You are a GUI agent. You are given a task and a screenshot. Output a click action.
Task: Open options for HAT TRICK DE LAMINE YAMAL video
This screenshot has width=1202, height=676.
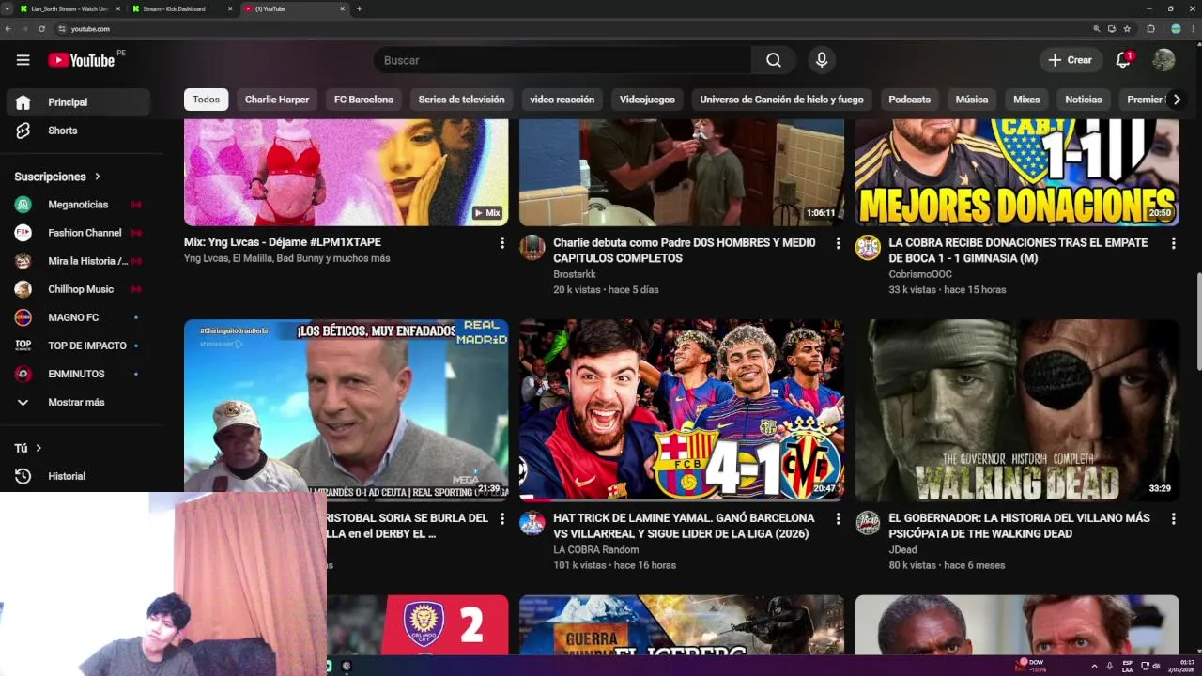(838, 518)
